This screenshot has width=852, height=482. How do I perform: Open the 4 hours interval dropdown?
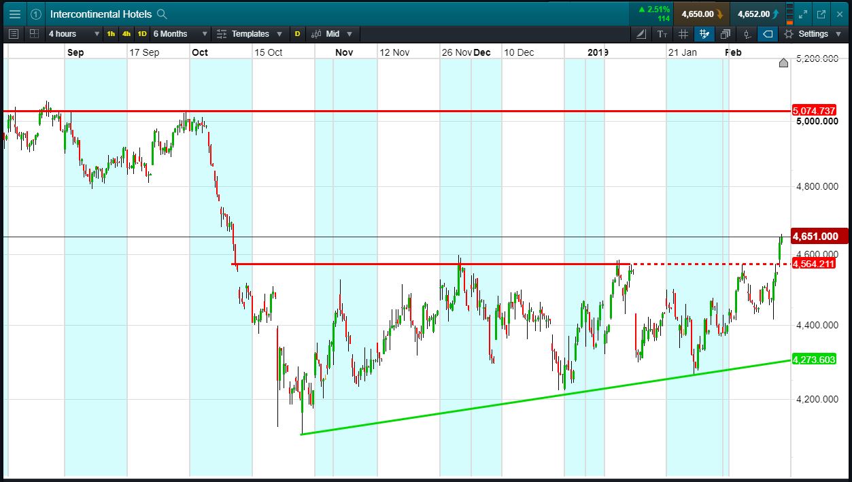tap(73, 33)
